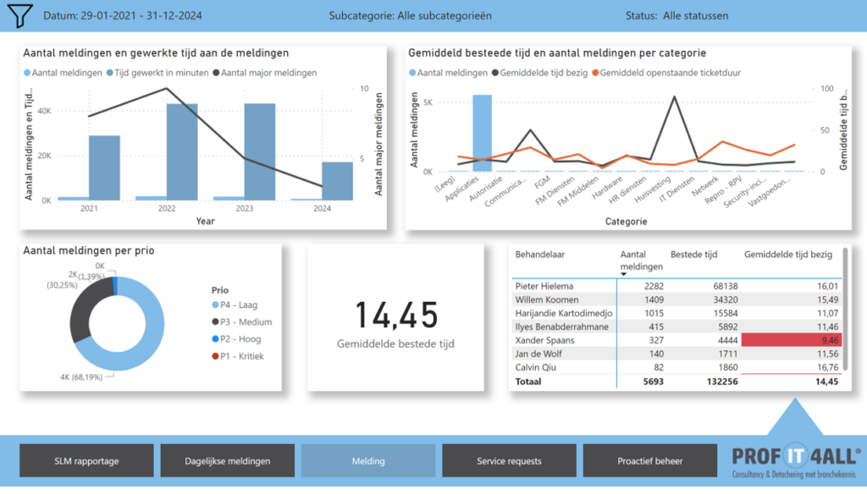
Task: Select the P1 - Kritiek legend entry
Action: tap(241, 356)
